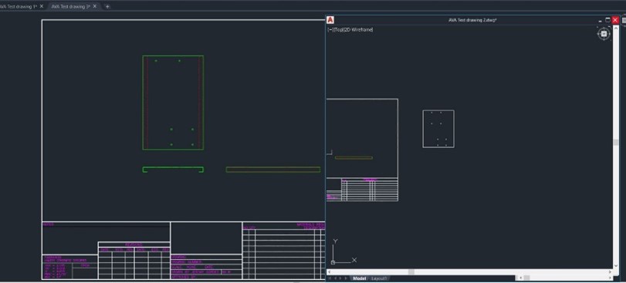Click the layout tab first-arrow navigation button
The image size is (626, 283).
click(x=330, y=278)
